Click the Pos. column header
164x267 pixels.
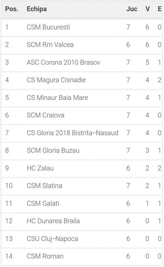pos(12,9)
